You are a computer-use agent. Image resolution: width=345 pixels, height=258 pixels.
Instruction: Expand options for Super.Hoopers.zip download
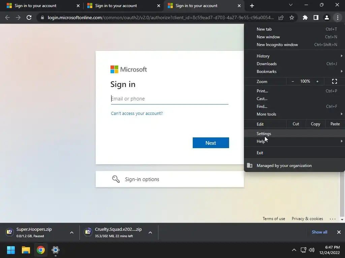tap(72, 232)
